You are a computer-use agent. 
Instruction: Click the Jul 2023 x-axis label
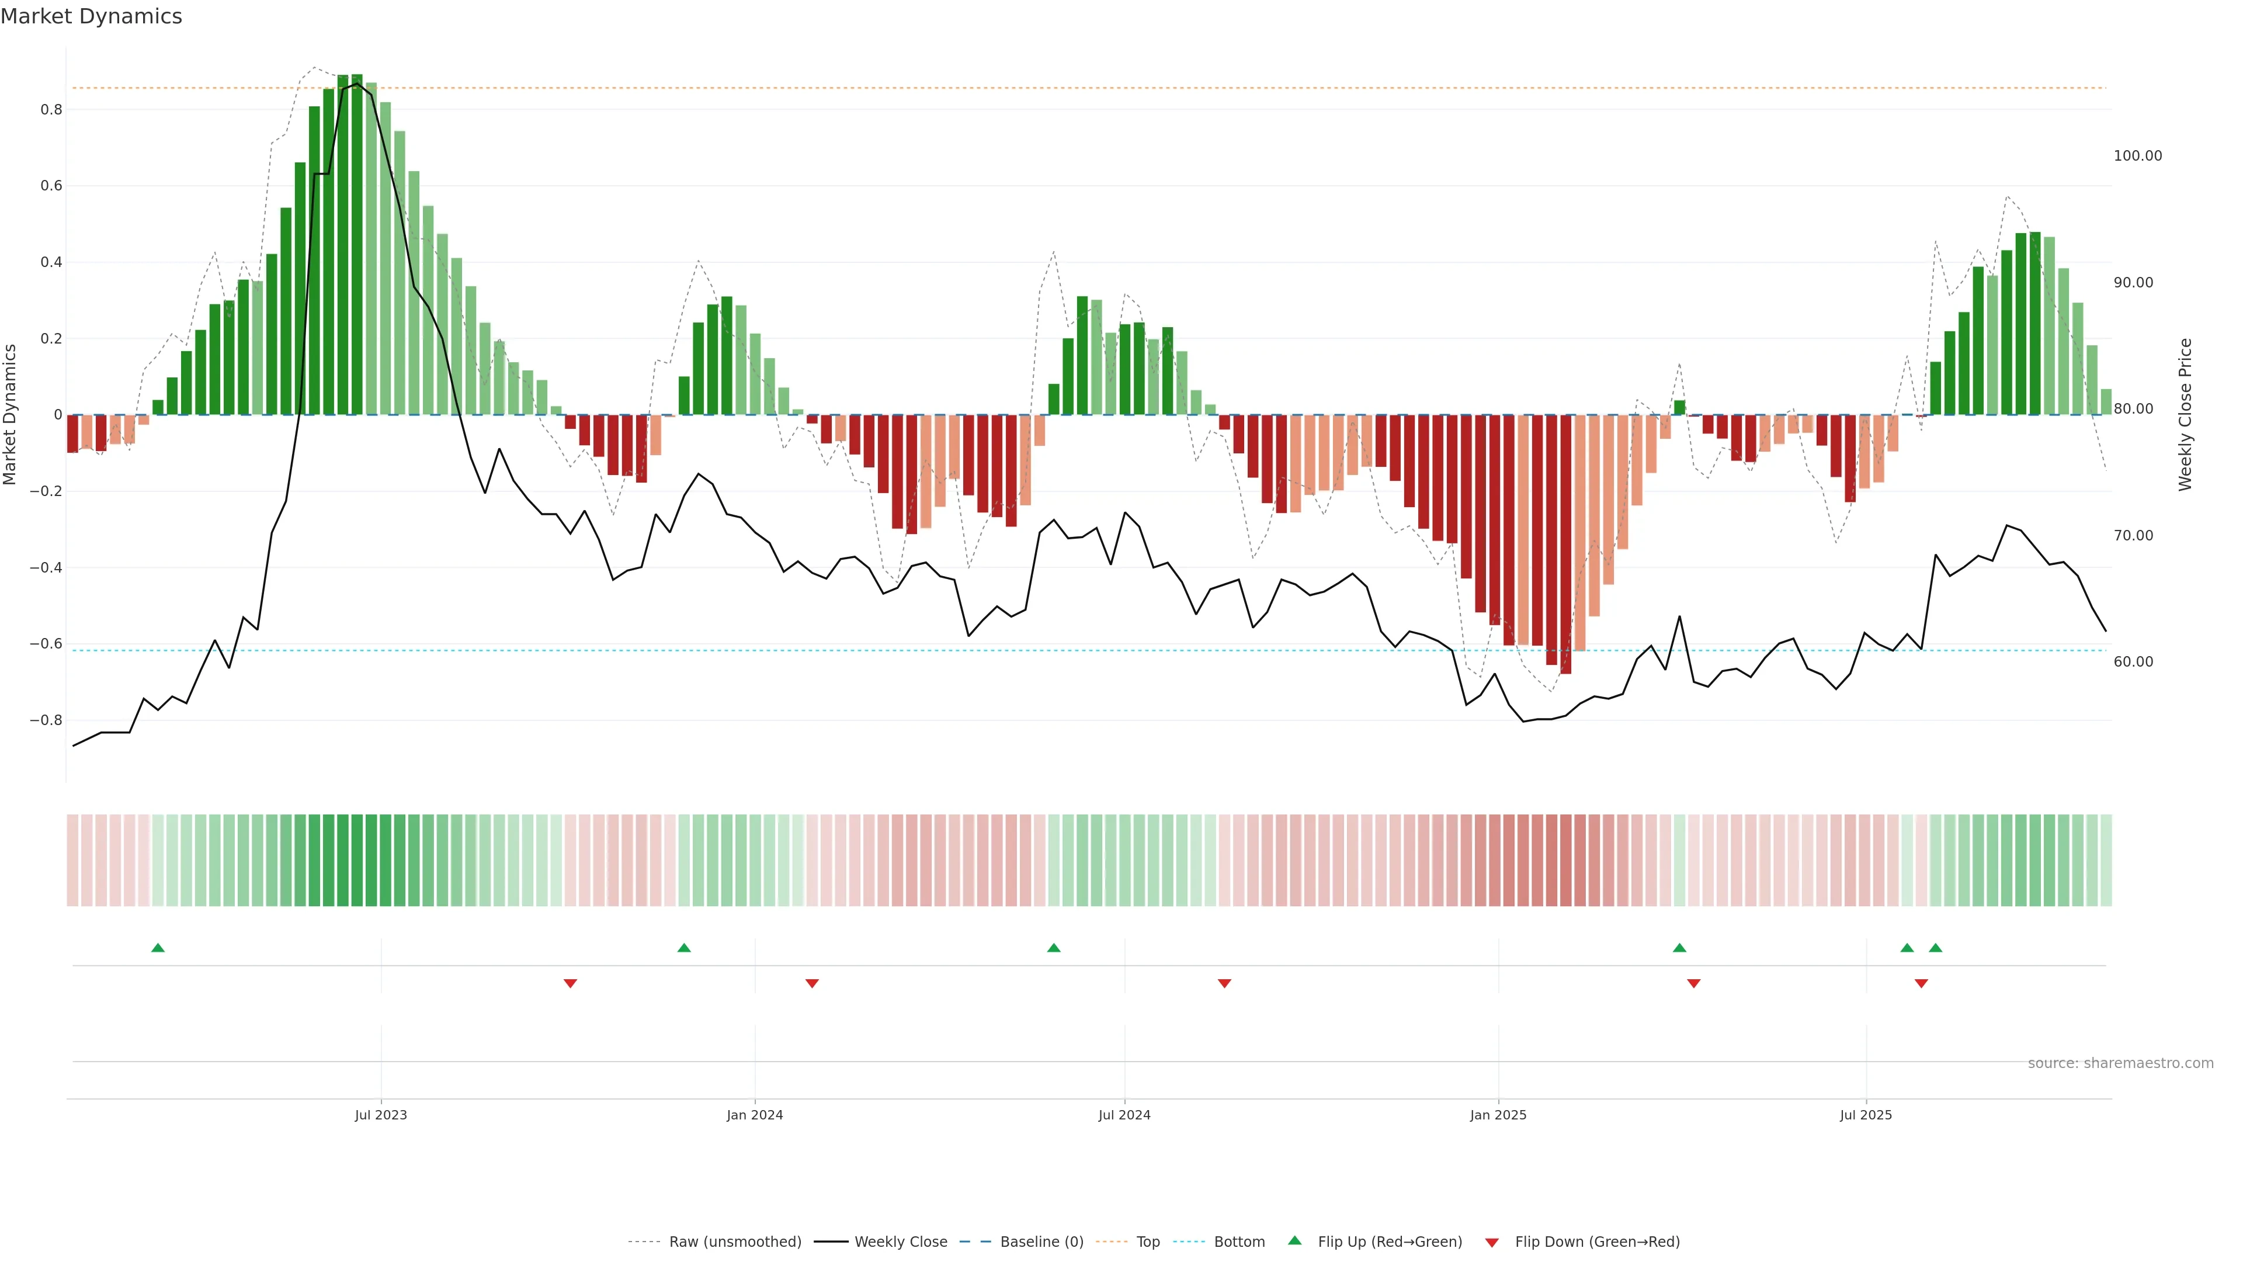click(x=380, y=1115)
